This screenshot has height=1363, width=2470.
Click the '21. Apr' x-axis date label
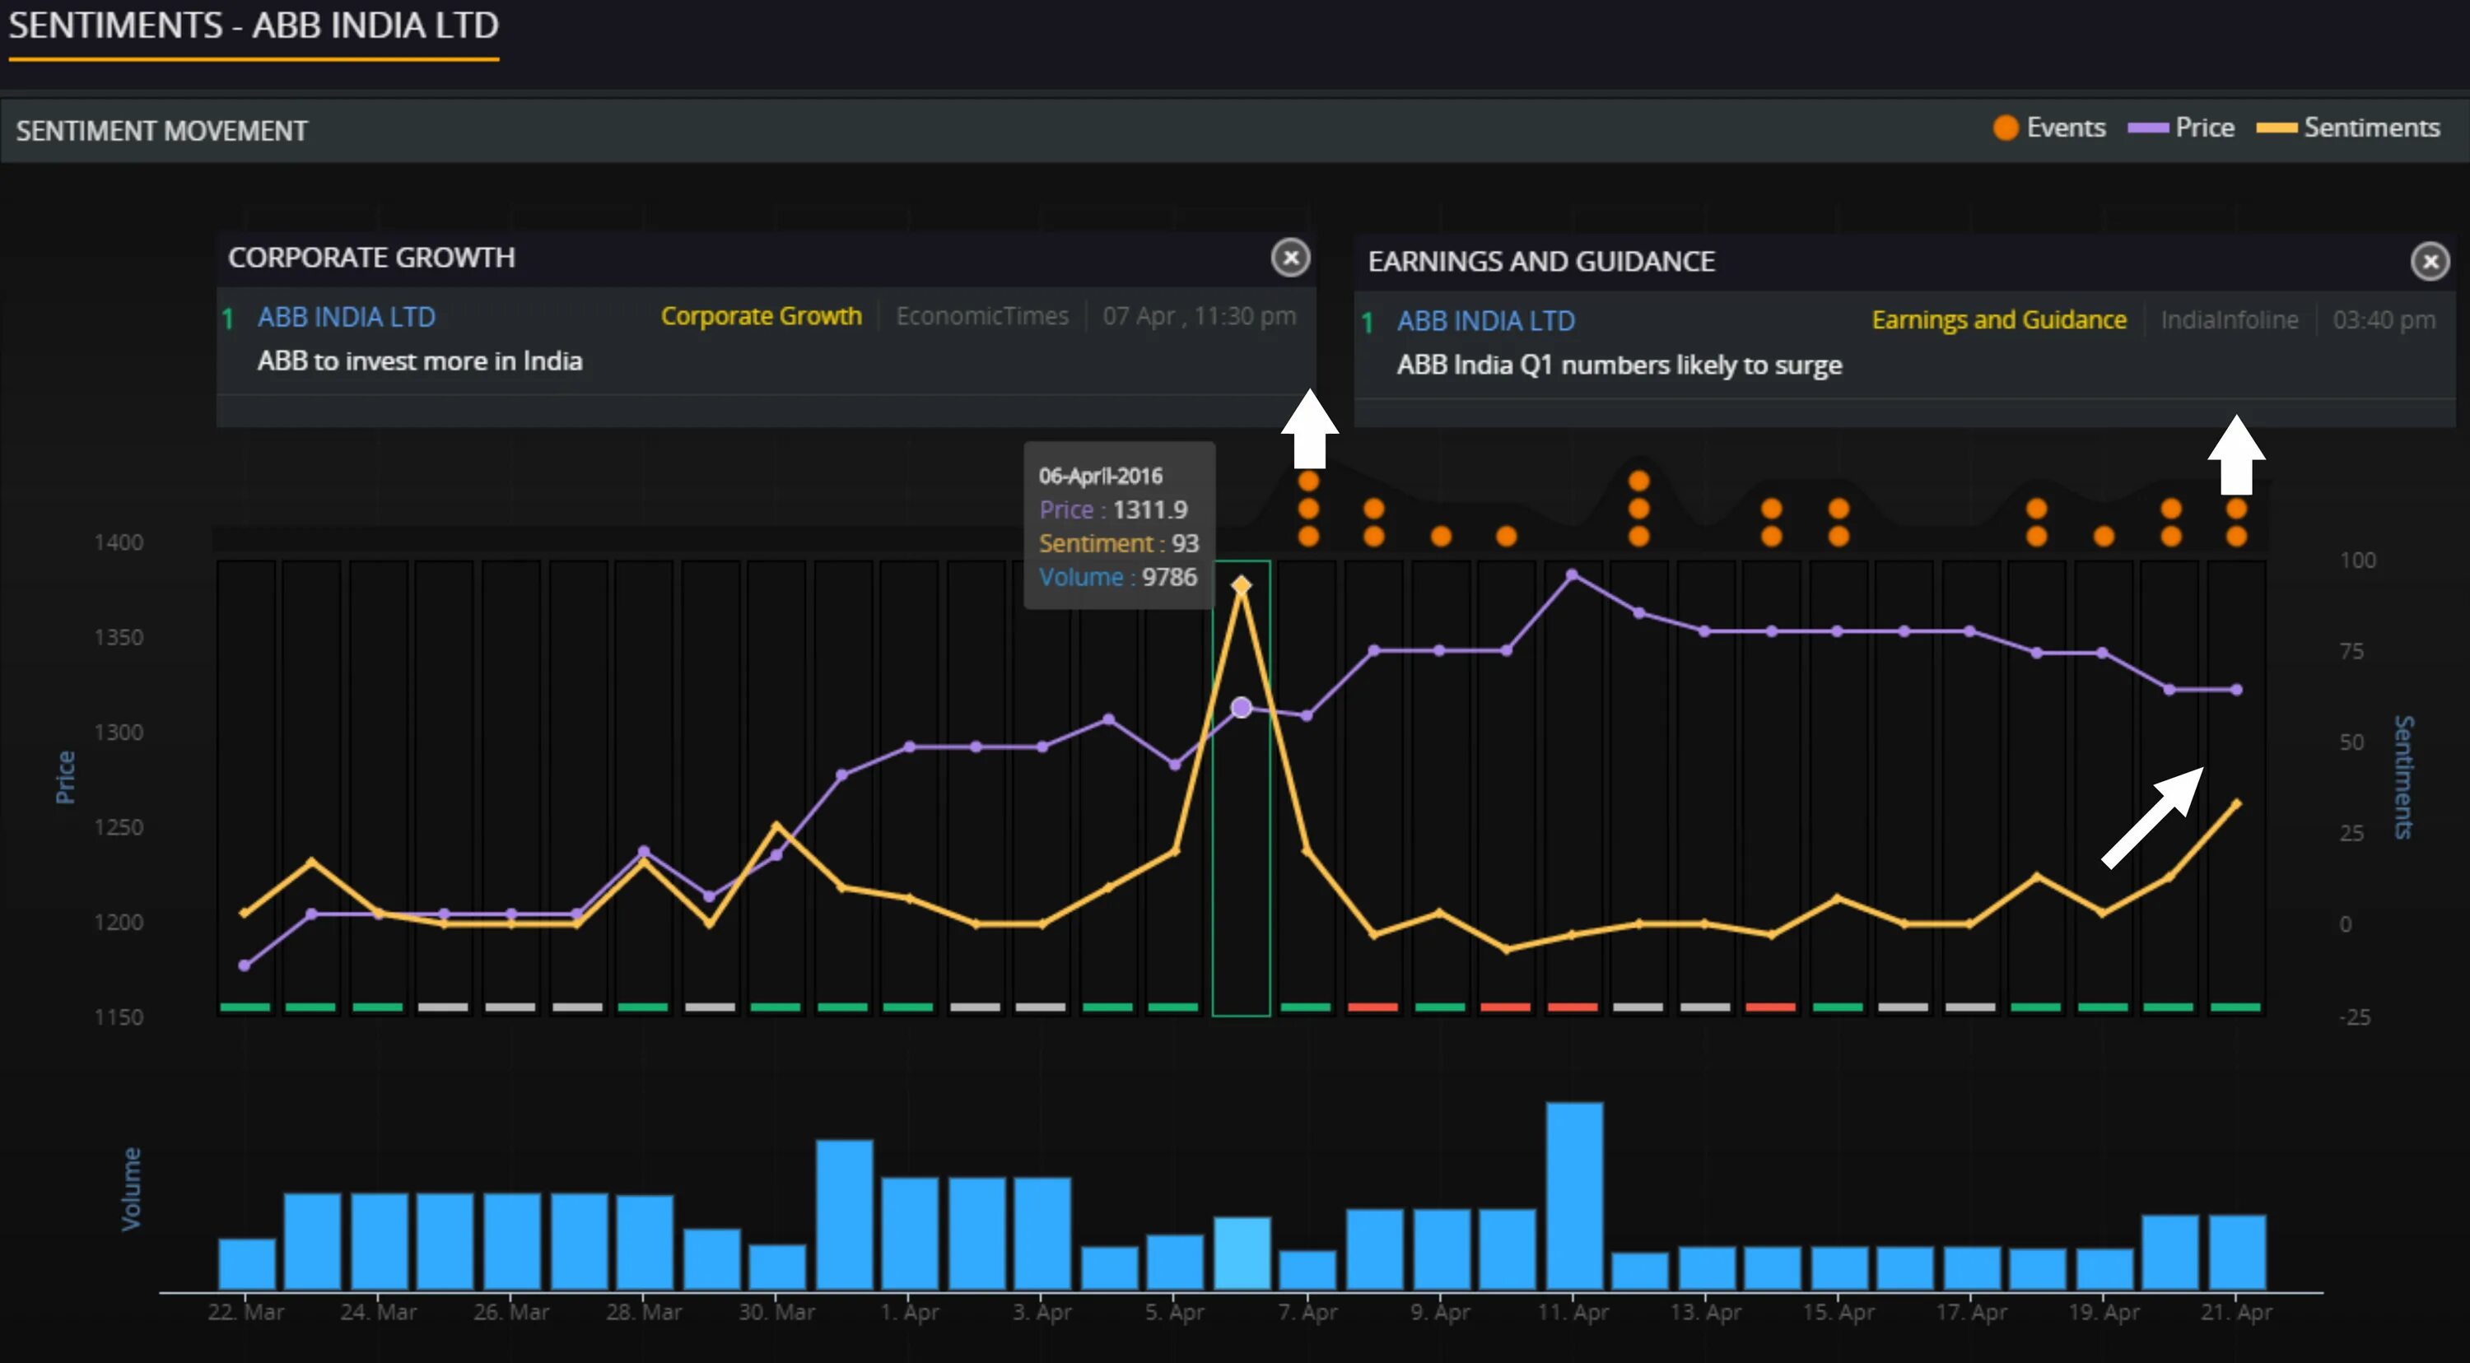pyautogui.click(x=2236, y=1313)
